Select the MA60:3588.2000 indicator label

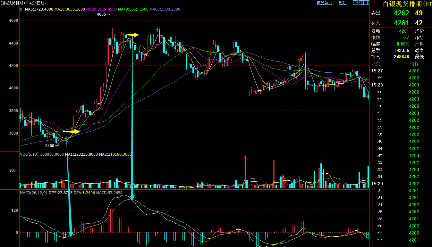[x=165, y=9]
